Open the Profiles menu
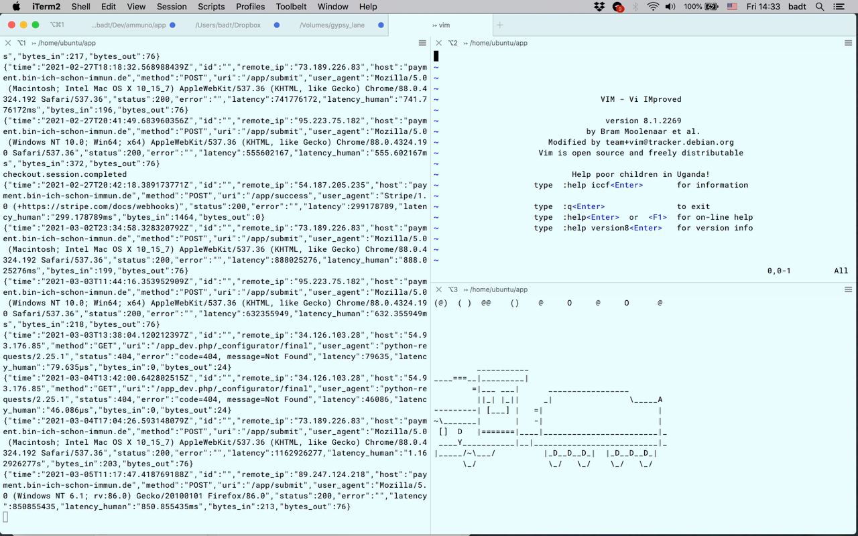 250,6
